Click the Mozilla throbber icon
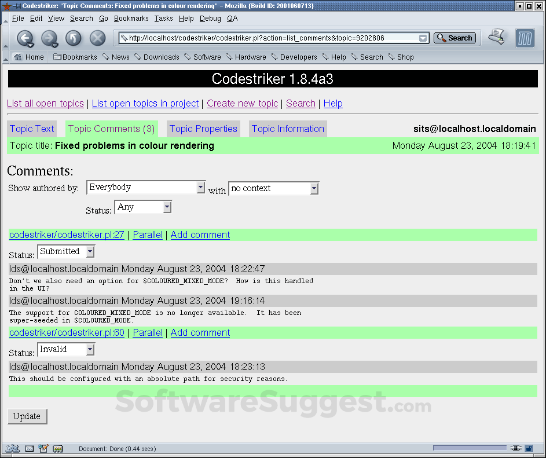546x458 pixels. (x=525, y=38)
